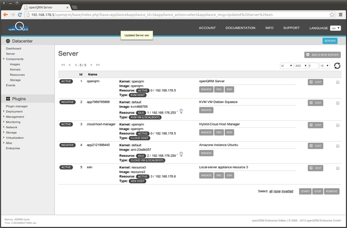This screenshot has width=347, height=228.
Task: Select checkbox for openqrm server row
Action: (338, 82)
